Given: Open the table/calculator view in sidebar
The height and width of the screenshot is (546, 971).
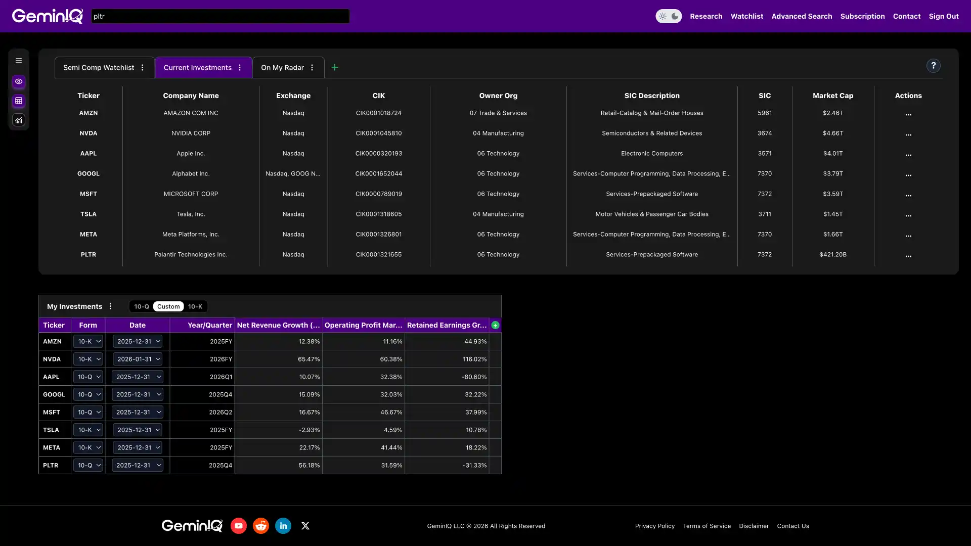Looking at the screenshot, I should (19, 101).
